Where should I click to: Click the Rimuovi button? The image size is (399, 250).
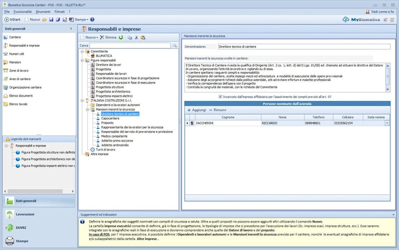[x=218, y=110]
